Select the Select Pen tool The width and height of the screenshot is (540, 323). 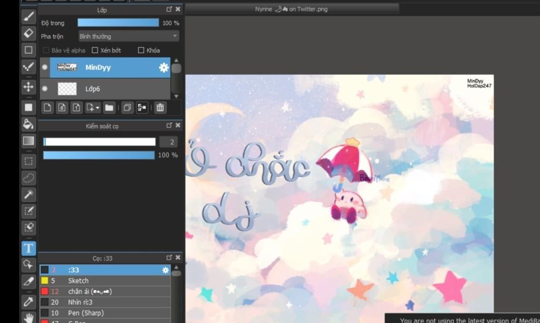(28, 211)
